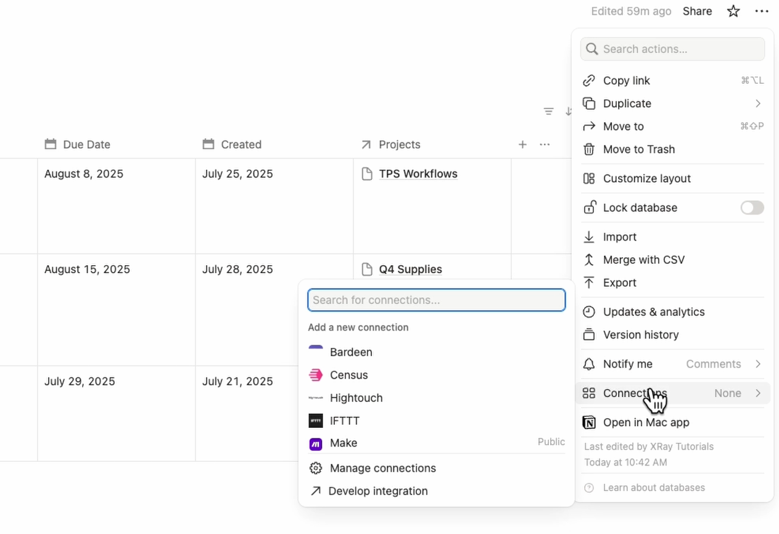Click the star favorite icon

[733, 11]
